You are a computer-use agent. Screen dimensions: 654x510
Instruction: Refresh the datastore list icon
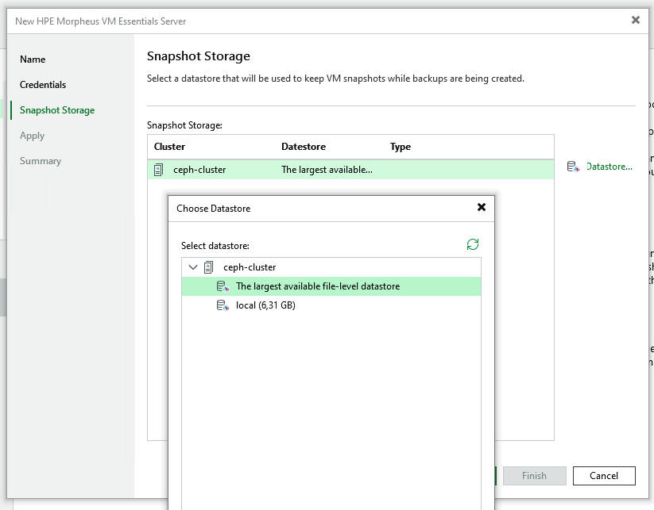473,244
